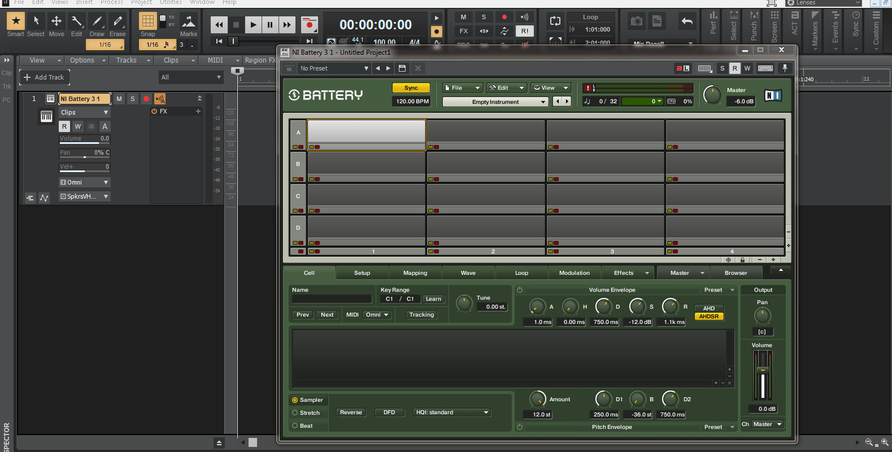
Task: Start playback with Play button
Action: (253, 25)
